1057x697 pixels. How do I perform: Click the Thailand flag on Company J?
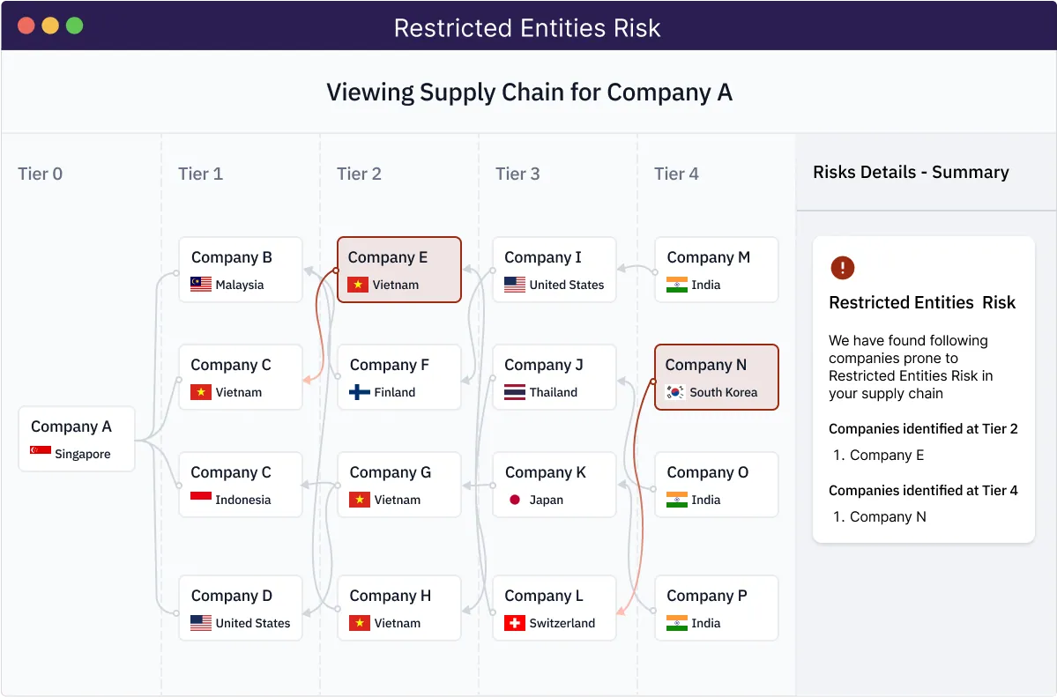515,392
